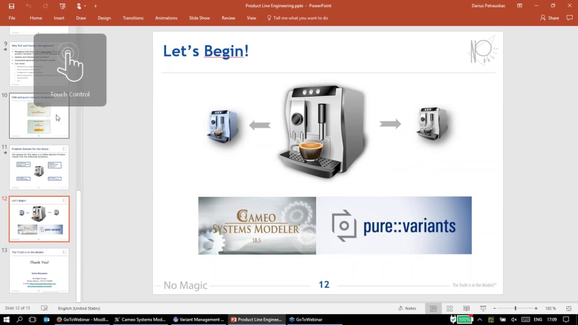Switch to Slide Sorter view icon
Image resolution: width=578 pixels, height=325 pixels.
tap(450, 308)
